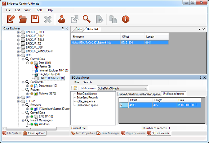Open a case with the folder icon
Image resolution: width=209 pixels, height=143 pixels.
click(x=23, y=19)
